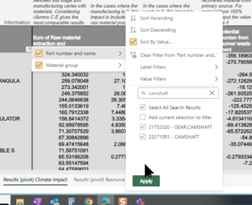Select the row label ending ANGULA
The image size is (252, 205).
pos(10,81)
